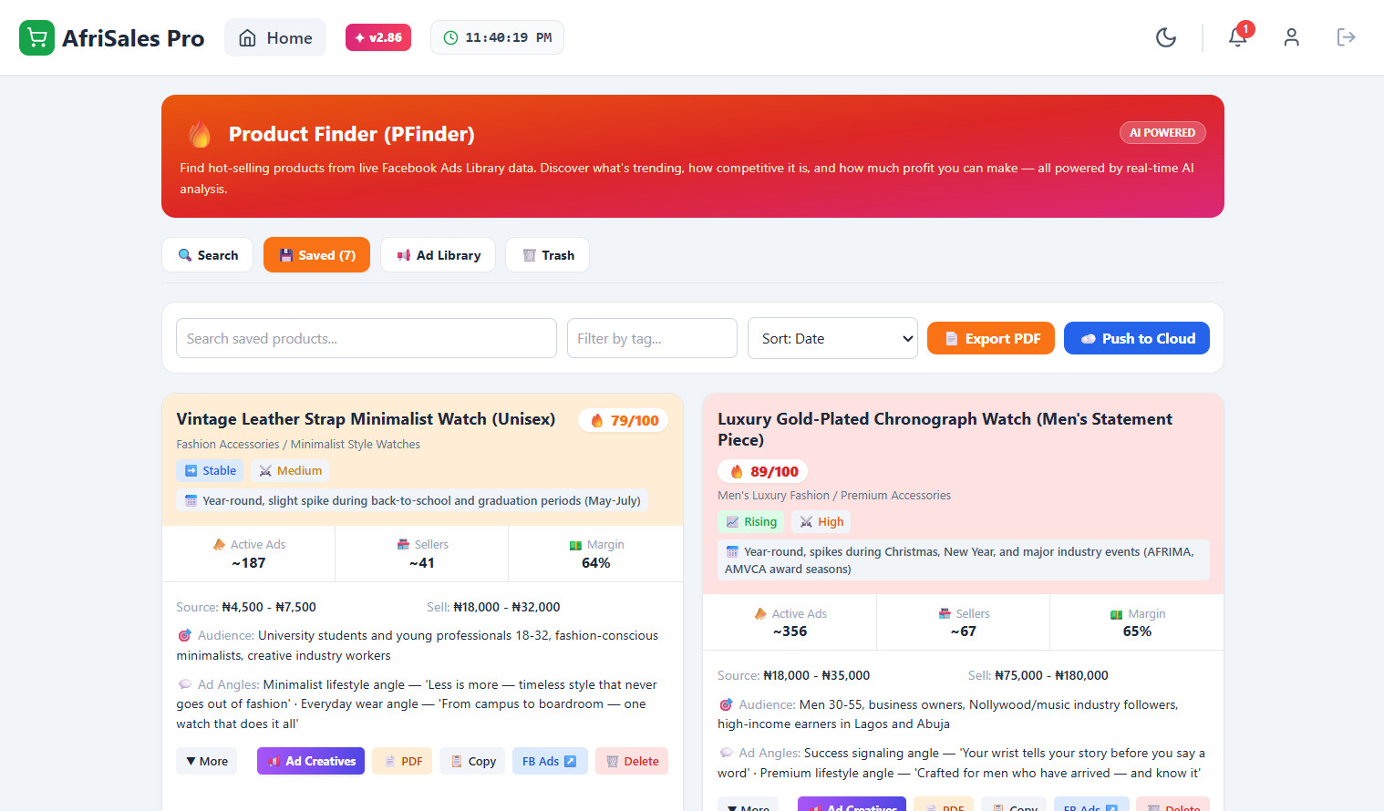Screen dimensions: 1384x811
Task: Click the Rising trend tag
Action: pos(751,521)
